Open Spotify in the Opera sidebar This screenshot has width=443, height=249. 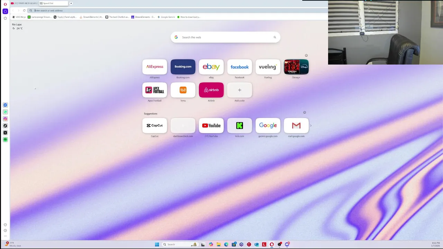[x=5, y=140]
